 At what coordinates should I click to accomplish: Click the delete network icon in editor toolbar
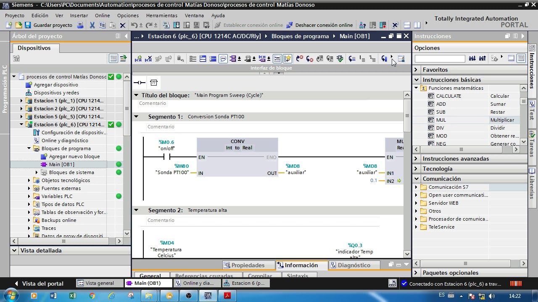(148, 59)
